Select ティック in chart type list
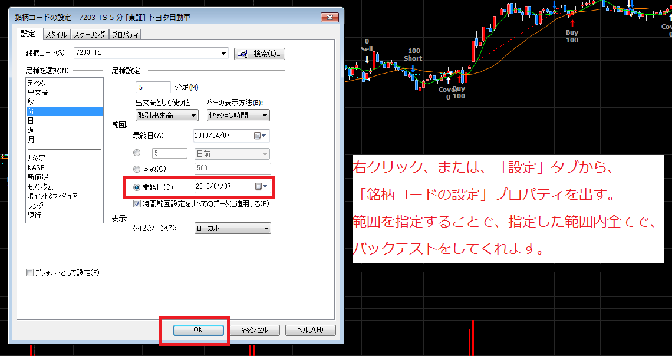Image resolution: width=672 pixels, height=356 pixels. click(64, 83)
